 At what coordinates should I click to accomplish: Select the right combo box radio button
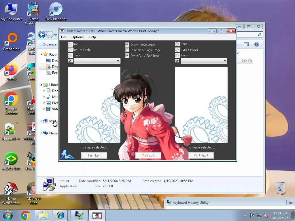pyautogui.click(x=177, y=61)
